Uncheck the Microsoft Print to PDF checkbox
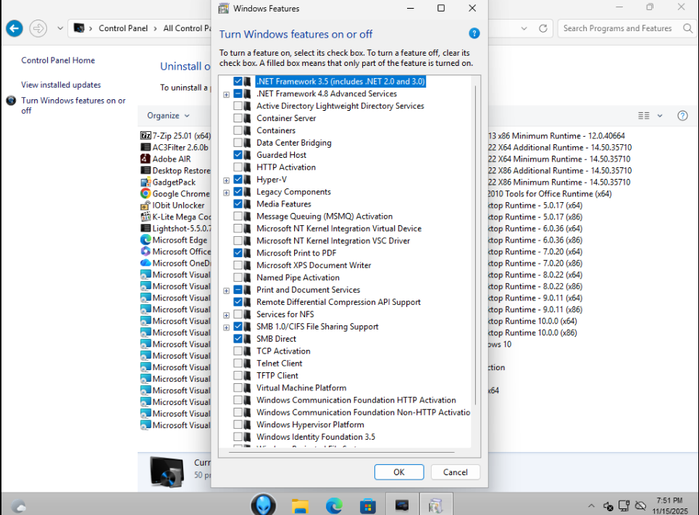Screen dimensions: 699x515 (x=238, y=254)
